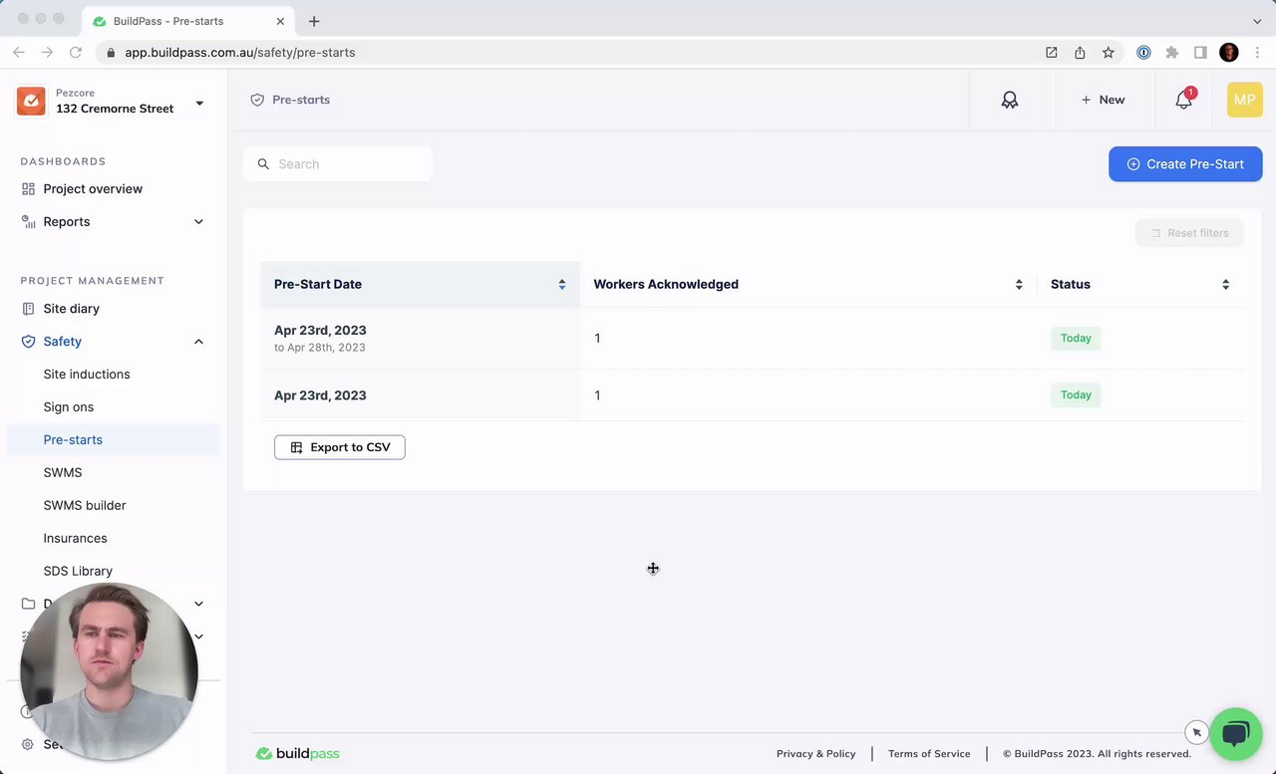Select the BuildPass – Pre-starts browser tab

[187, 21]
